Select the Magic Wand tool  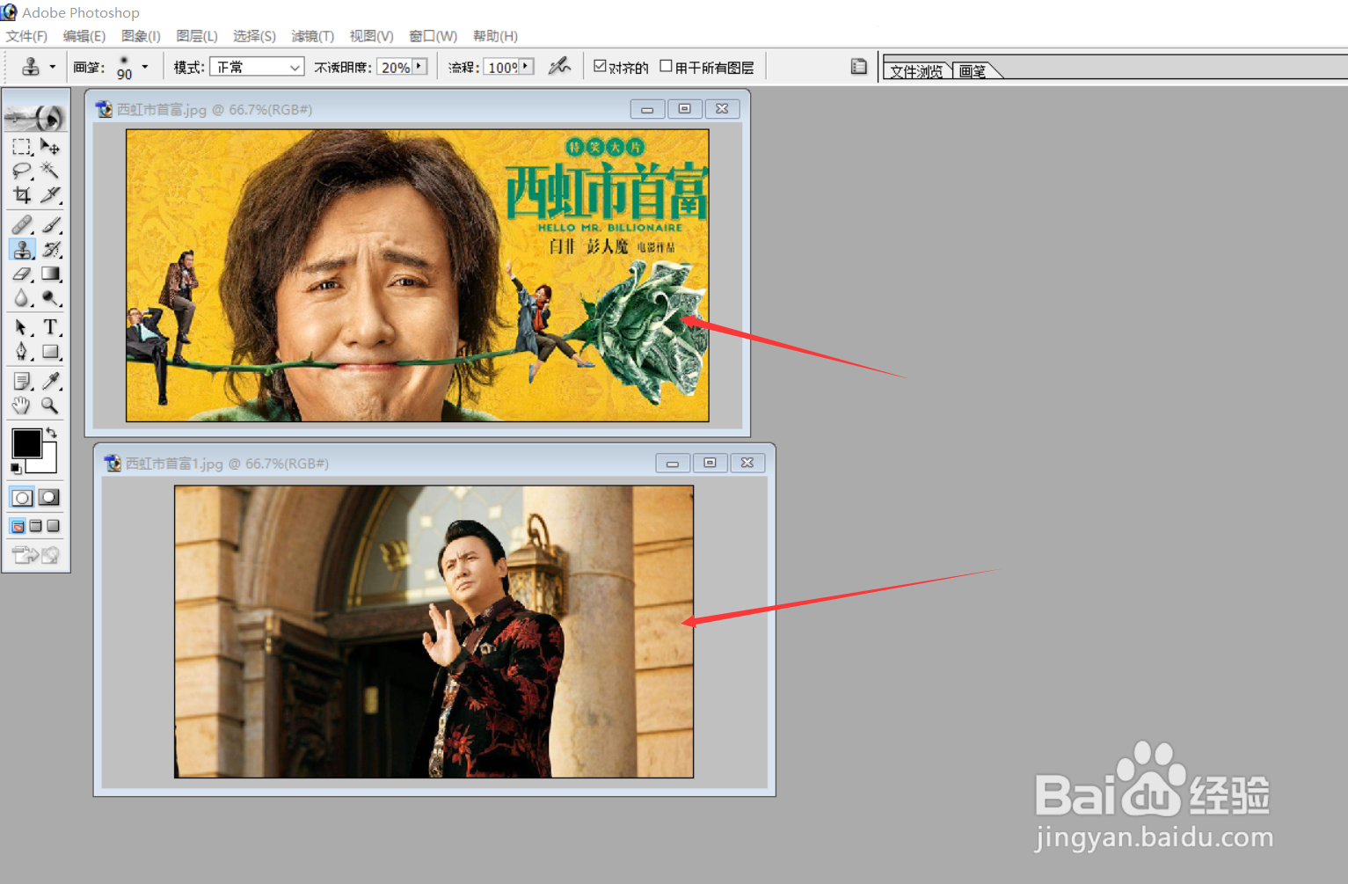tap(50, 171)
